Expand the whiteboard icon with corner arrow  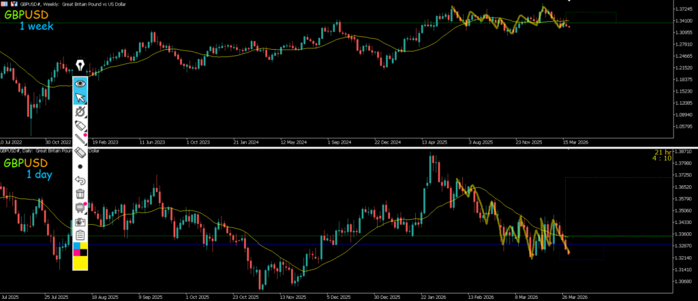[x=80, y=208]
